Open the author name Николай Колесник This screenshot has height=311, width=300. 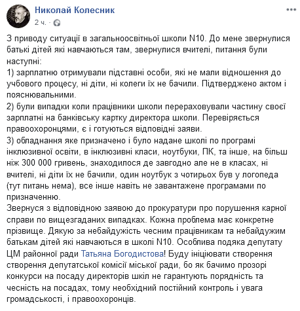(75, 10)
